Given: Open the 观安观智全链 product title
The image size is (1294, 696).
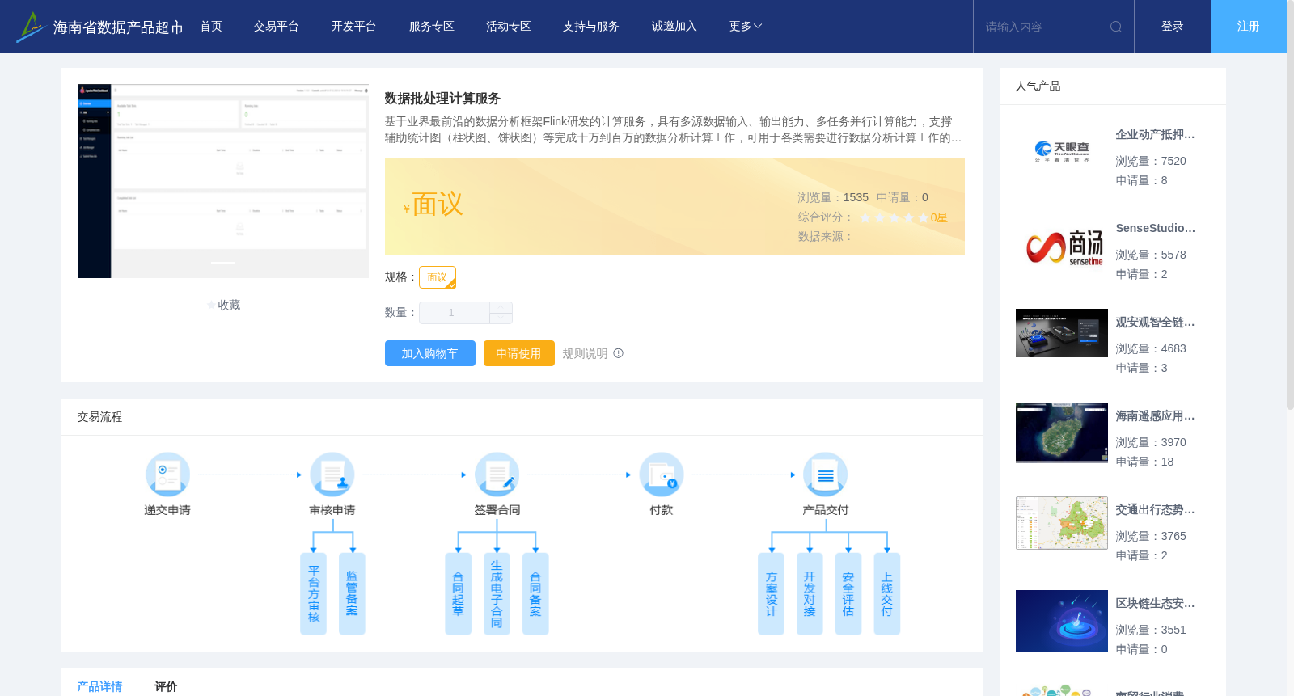Looking at the screenshot, I should (x=1155, y=323).
